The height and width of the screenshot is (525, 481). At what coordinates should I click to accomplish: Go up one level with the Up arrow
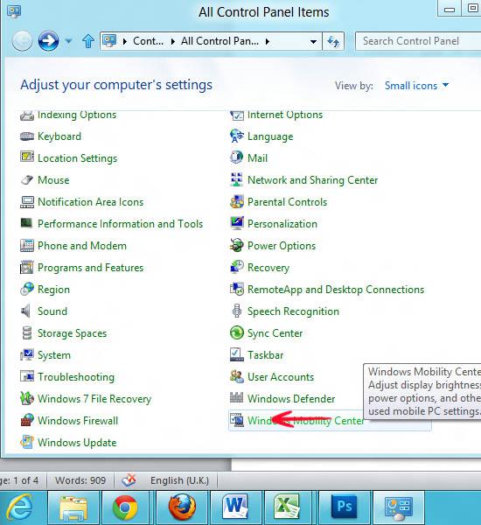click(88, 41)
